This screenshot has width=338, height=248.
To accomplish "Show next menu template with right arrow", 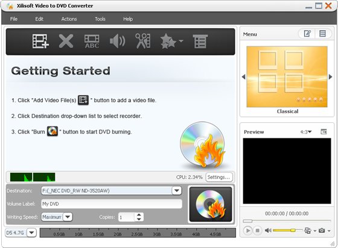I will tap(331, 76).
